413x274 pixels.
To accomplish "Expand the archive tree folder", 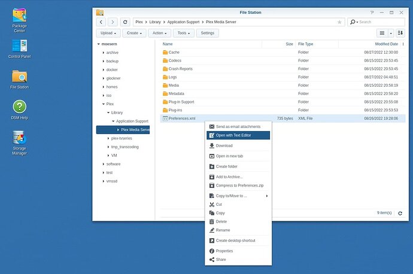I will [103, 53].
